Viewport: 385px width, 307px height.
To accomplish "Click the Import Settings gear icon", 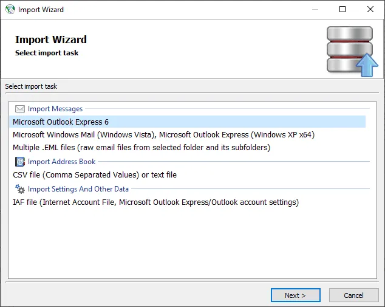I will [20, 189].
